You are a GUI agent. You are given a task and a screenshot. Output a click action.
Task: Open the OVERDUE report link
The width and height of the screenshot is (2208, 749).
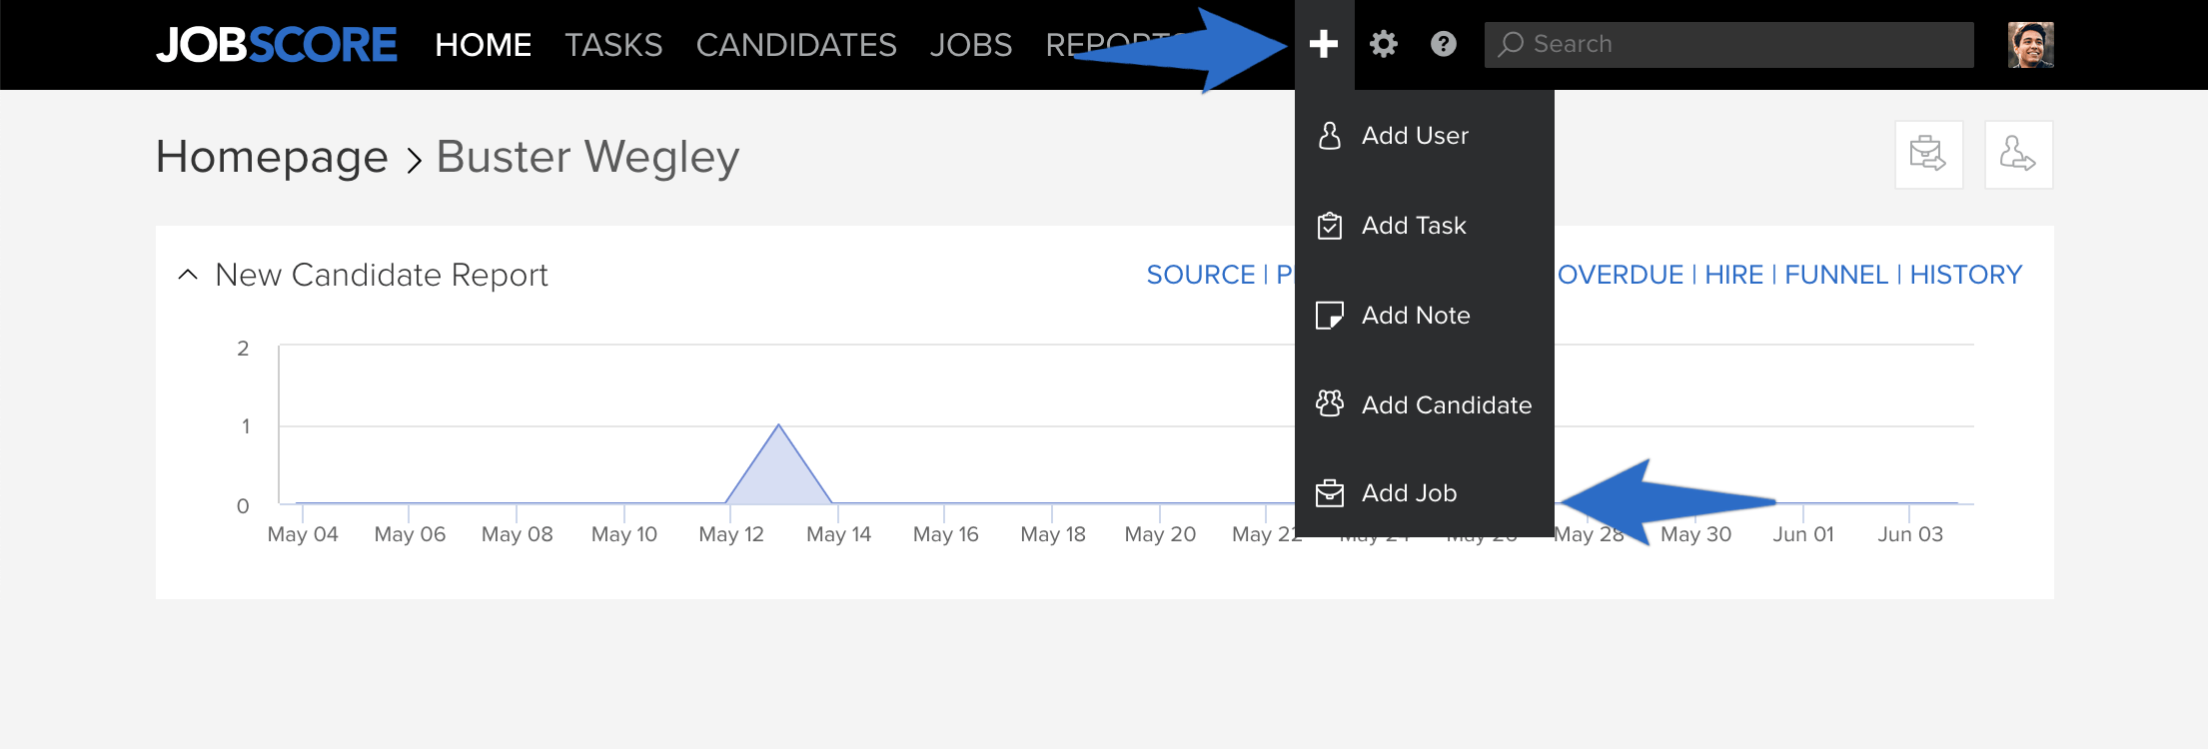click(1621, 275)
